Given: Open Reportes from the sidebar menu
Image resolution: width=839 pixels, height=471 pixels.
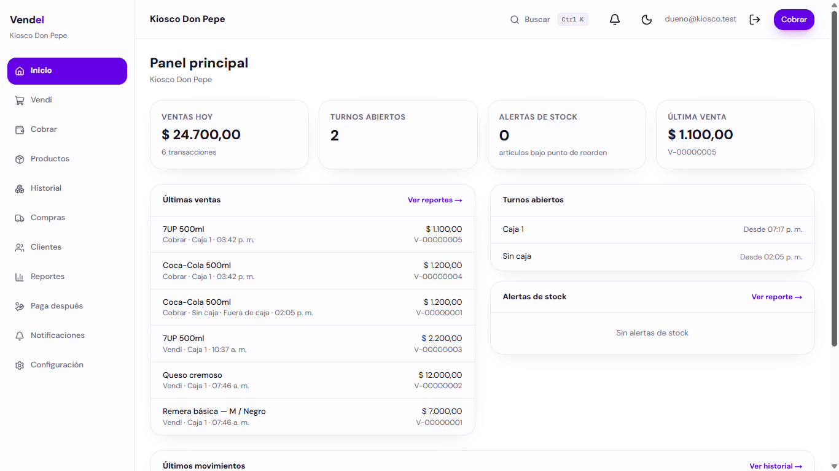Looking at the screenshot, I should coord(67,277).
